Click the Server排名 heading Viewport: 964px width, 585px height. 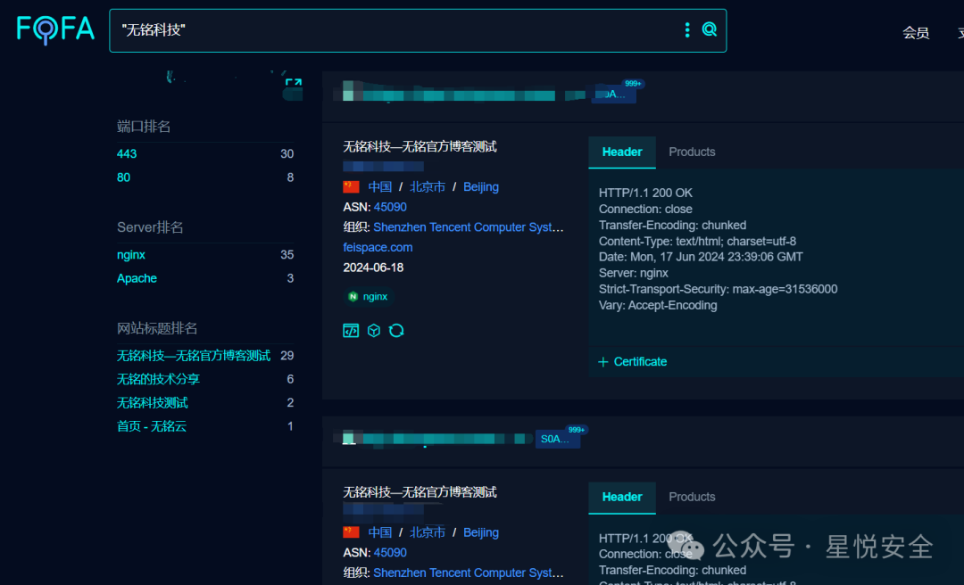(150, 227)
